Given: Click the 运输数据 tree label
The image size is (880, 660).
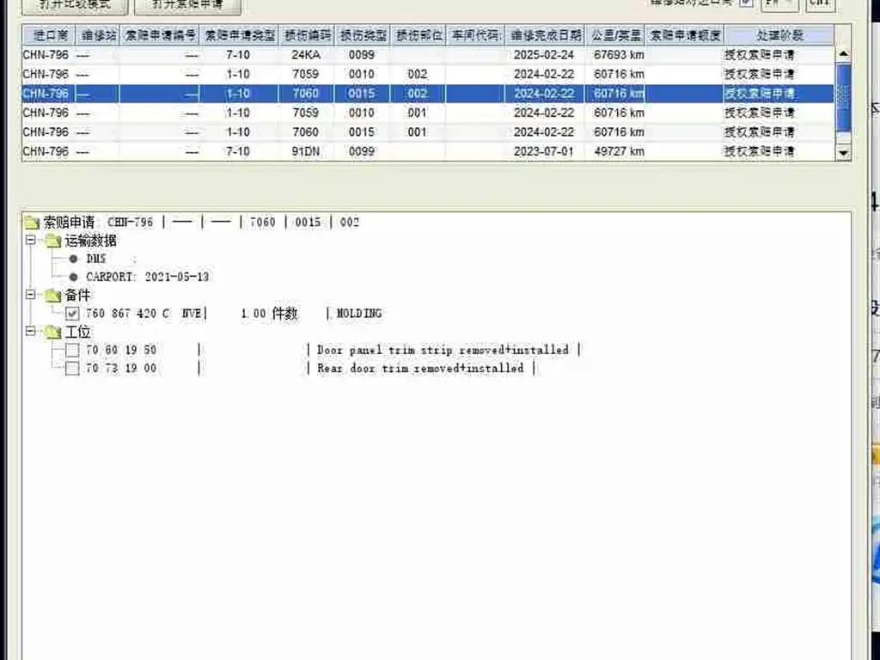Looking at the screenshot, I should [91, 241].
